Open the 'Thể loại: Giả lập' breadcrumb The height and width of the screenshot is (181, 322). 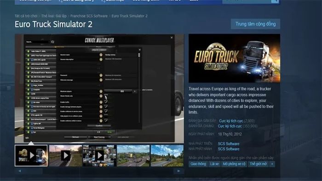coord(54,16)
